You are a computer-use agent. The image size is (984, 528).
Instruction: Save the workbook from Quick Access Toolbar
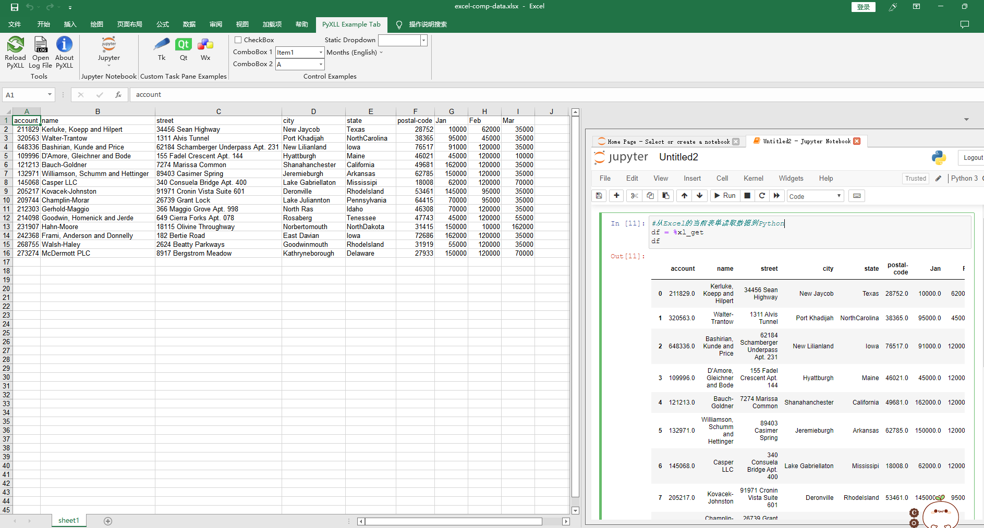click(x=15, y=7)
